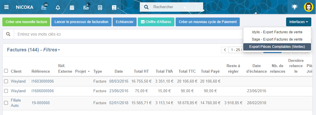Screen dimensions: 316x115
Task: Sort by the Type column header
Action: [98, 72]
